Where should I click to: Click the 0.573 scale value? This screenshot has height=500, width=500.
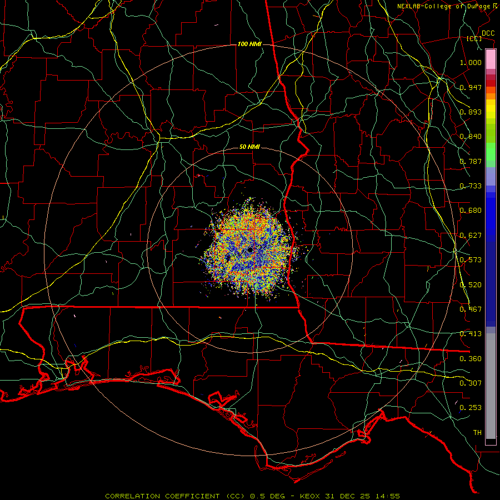click(x=471, y=260)
